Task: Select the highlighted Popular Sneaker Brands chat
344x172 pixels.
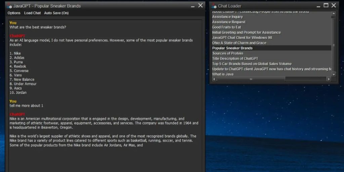Action: (x=271, y=48)
